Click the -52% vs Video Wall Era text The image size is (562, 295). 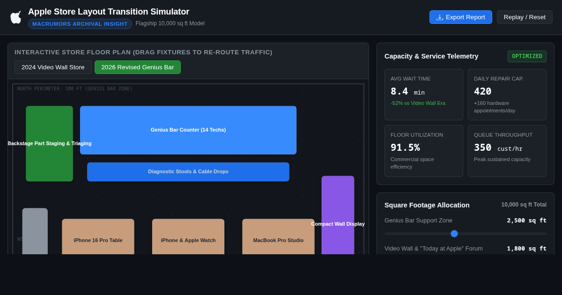point(418,103)
